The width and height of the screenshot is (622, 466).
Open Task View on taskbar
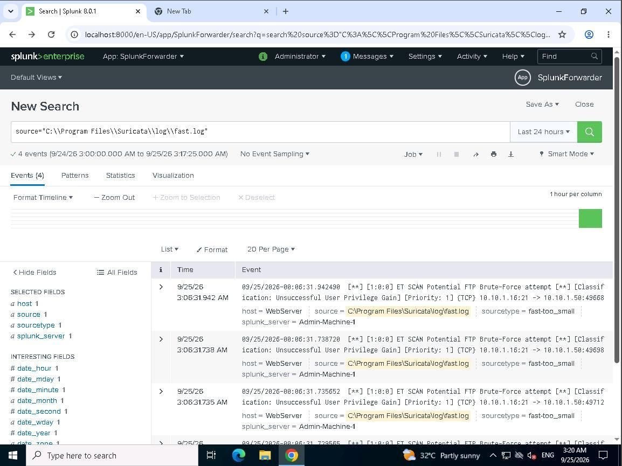pos(211,455)
